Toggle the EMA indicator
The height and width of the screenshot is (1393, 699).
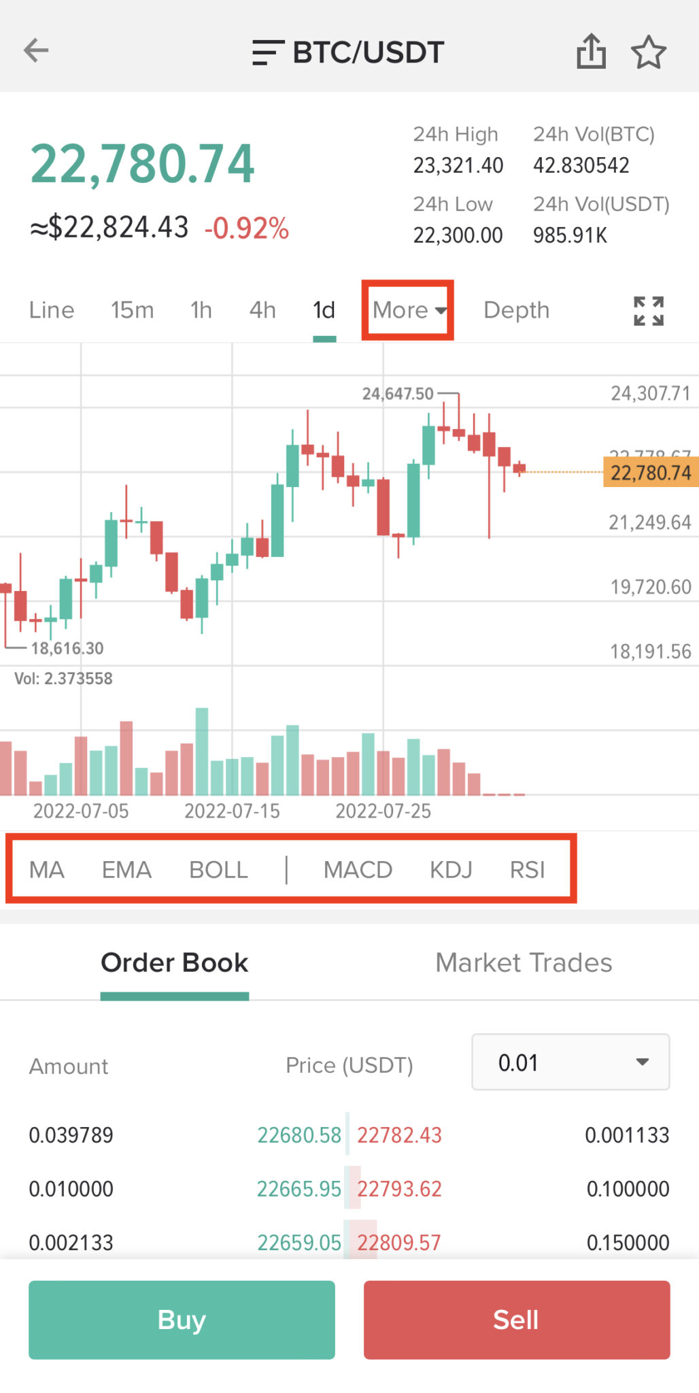click(126, 870)
